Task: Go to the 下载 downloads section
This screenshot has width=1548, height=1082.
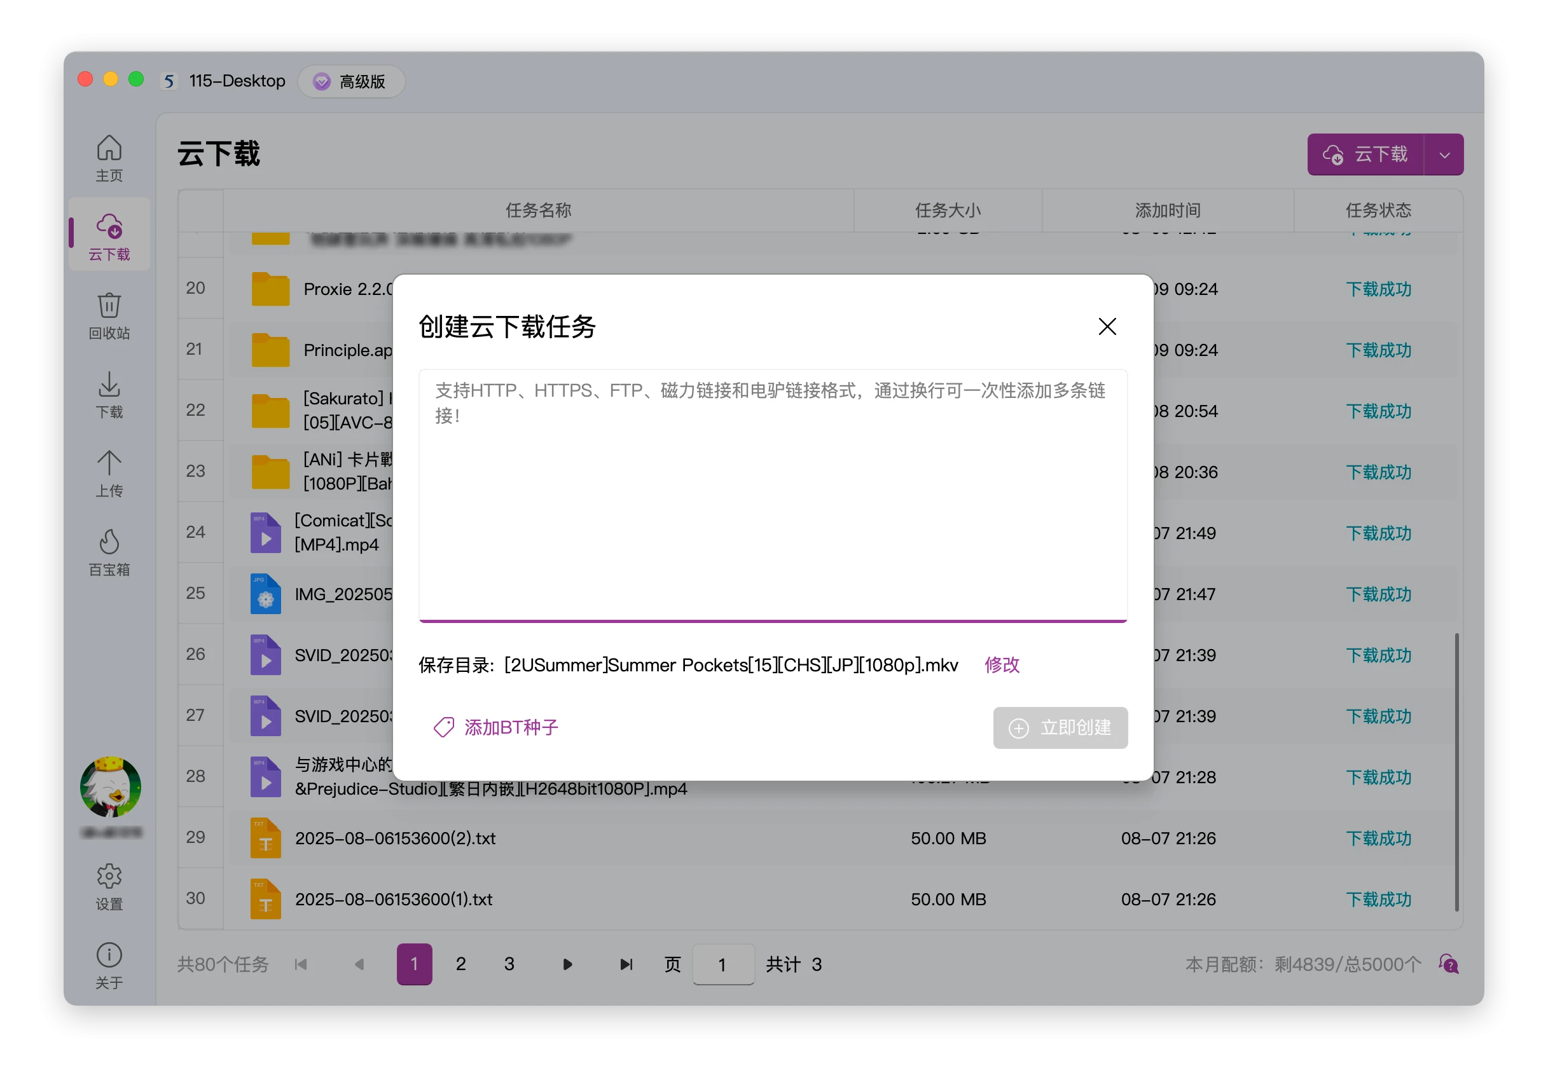Action: [x=109, y=394]
